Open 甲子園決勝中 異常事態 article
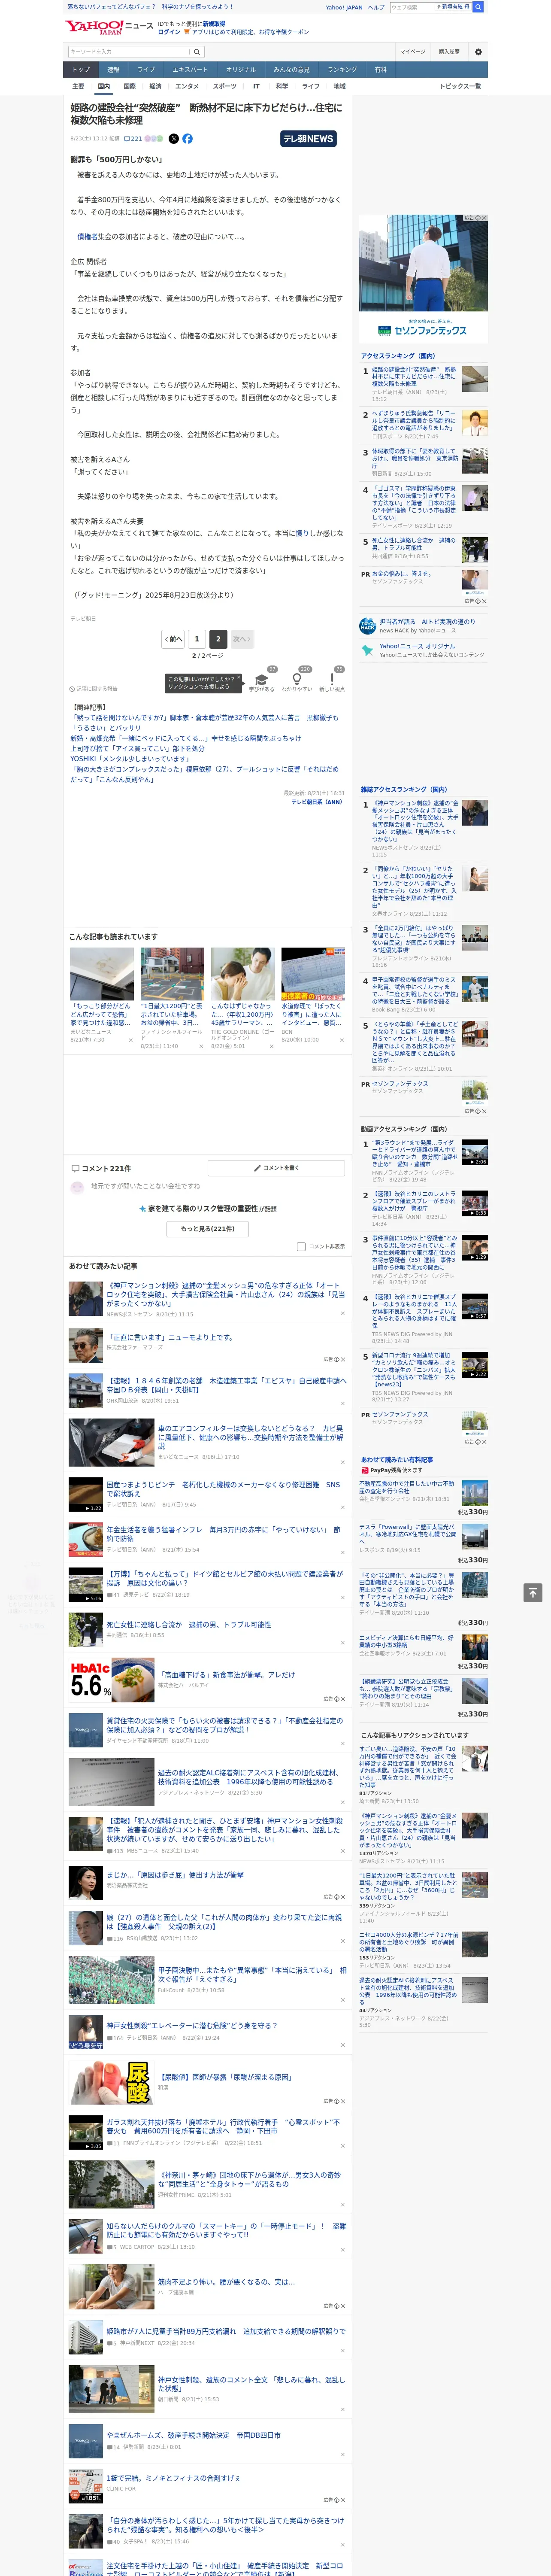This screenshot has height=2576, width=551. (251, 1974)
